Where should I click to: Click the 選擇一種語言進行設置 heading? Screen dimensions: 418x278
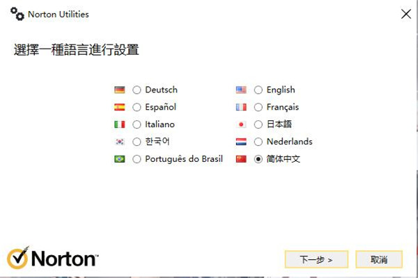point(76,50)
